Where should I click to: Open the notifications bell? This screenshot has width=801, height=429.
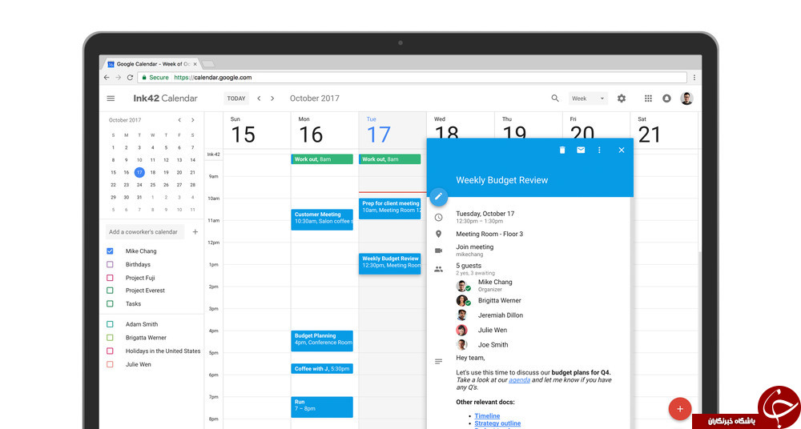666,98
